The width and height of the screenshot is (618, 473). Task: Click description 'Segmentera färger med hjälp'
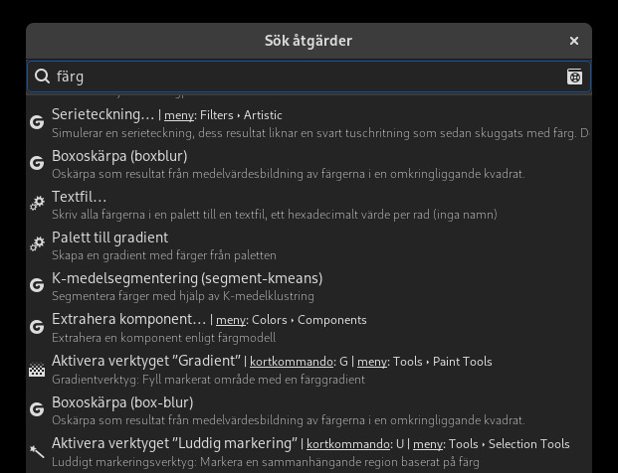tap(183, 296)
